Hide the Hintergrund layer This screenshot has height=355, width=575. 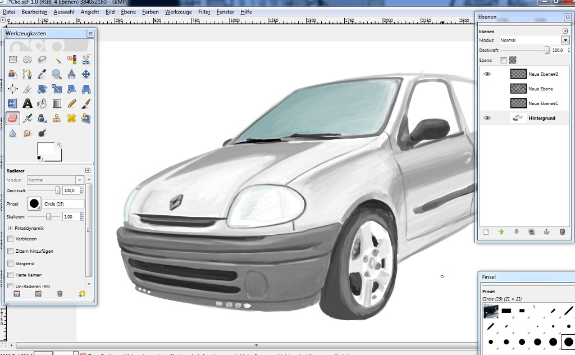[487, 118]
